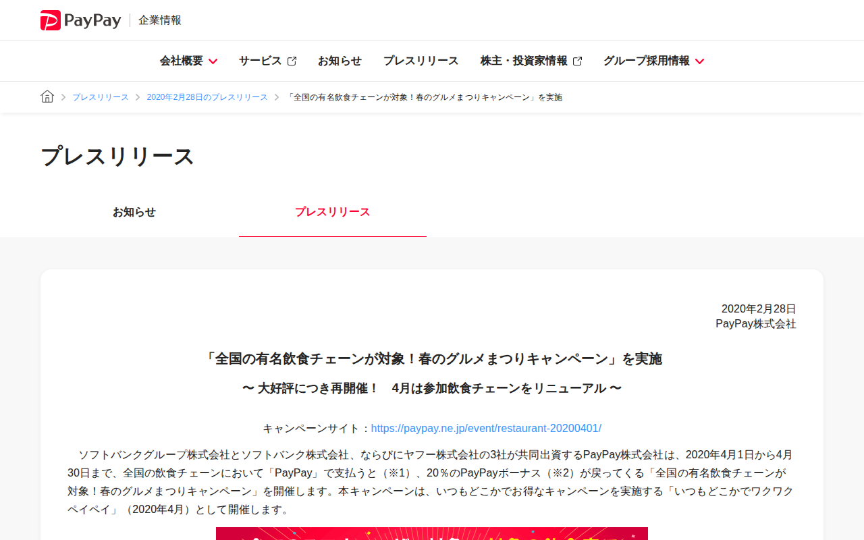Click the PayPay logo
This screenshot has height=540, width=864.
pyautogui.click(x=81, y=20)
